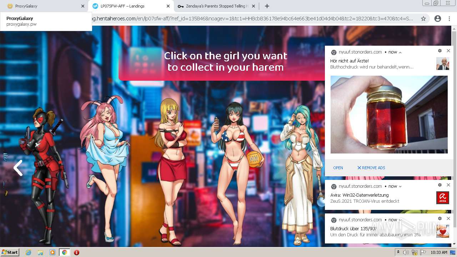The image size is (457, 257).
Task: Select the blonde girl in red skirt
Action: tap(171, 171)
